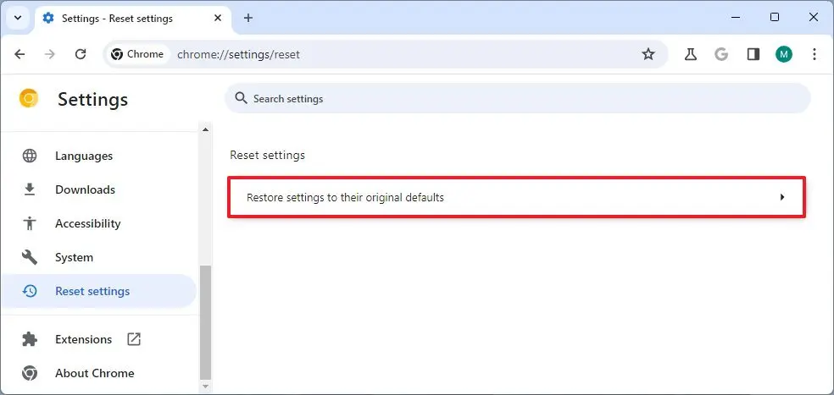Open Extensions link in sidebar

pos(83,339)
